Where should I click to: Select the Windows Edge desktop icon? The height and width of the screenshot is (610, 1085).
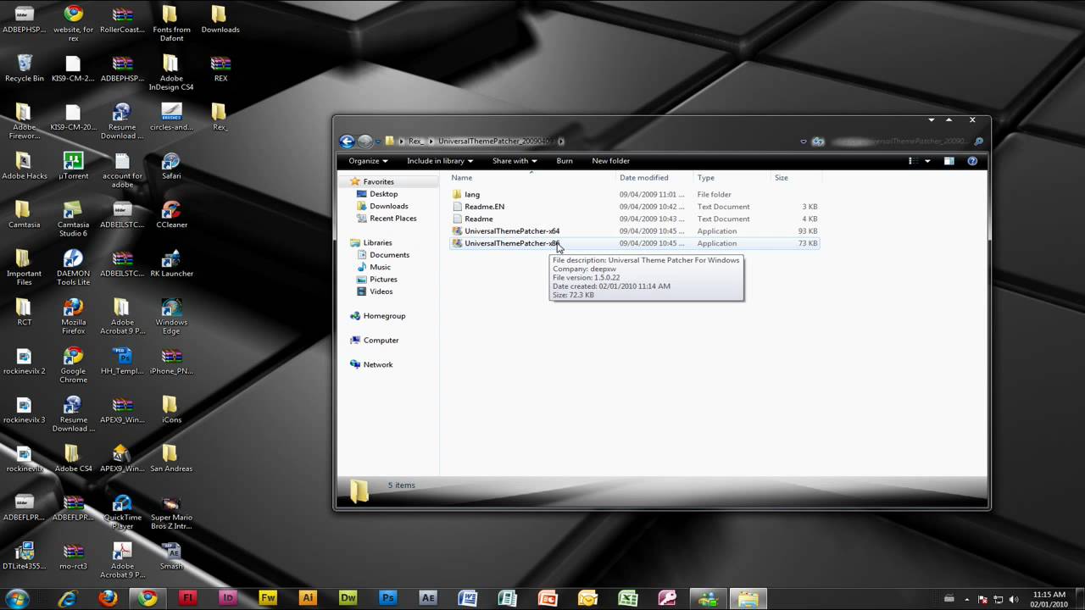171,316
